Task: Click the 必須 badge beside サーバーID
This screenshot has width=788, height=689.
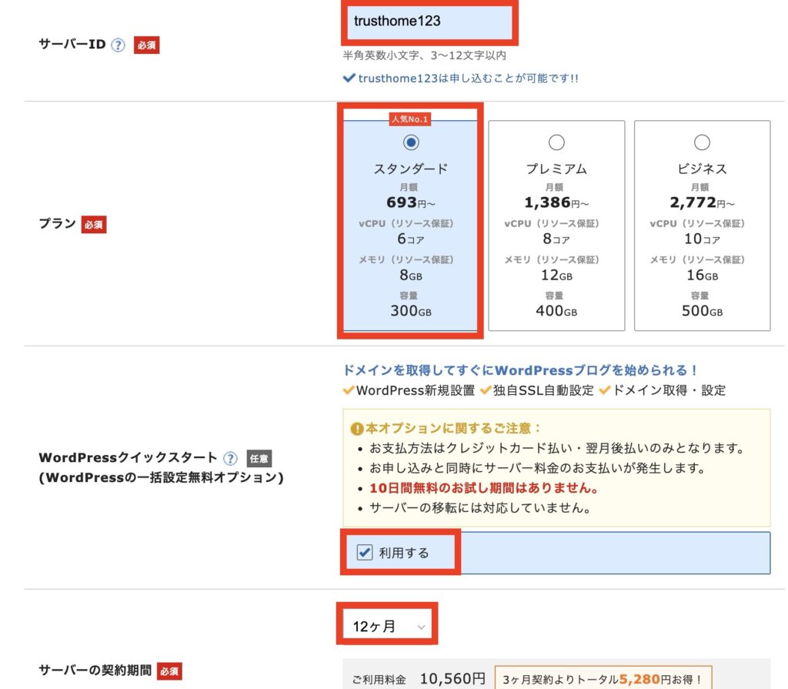Action: tap(146, 45)
